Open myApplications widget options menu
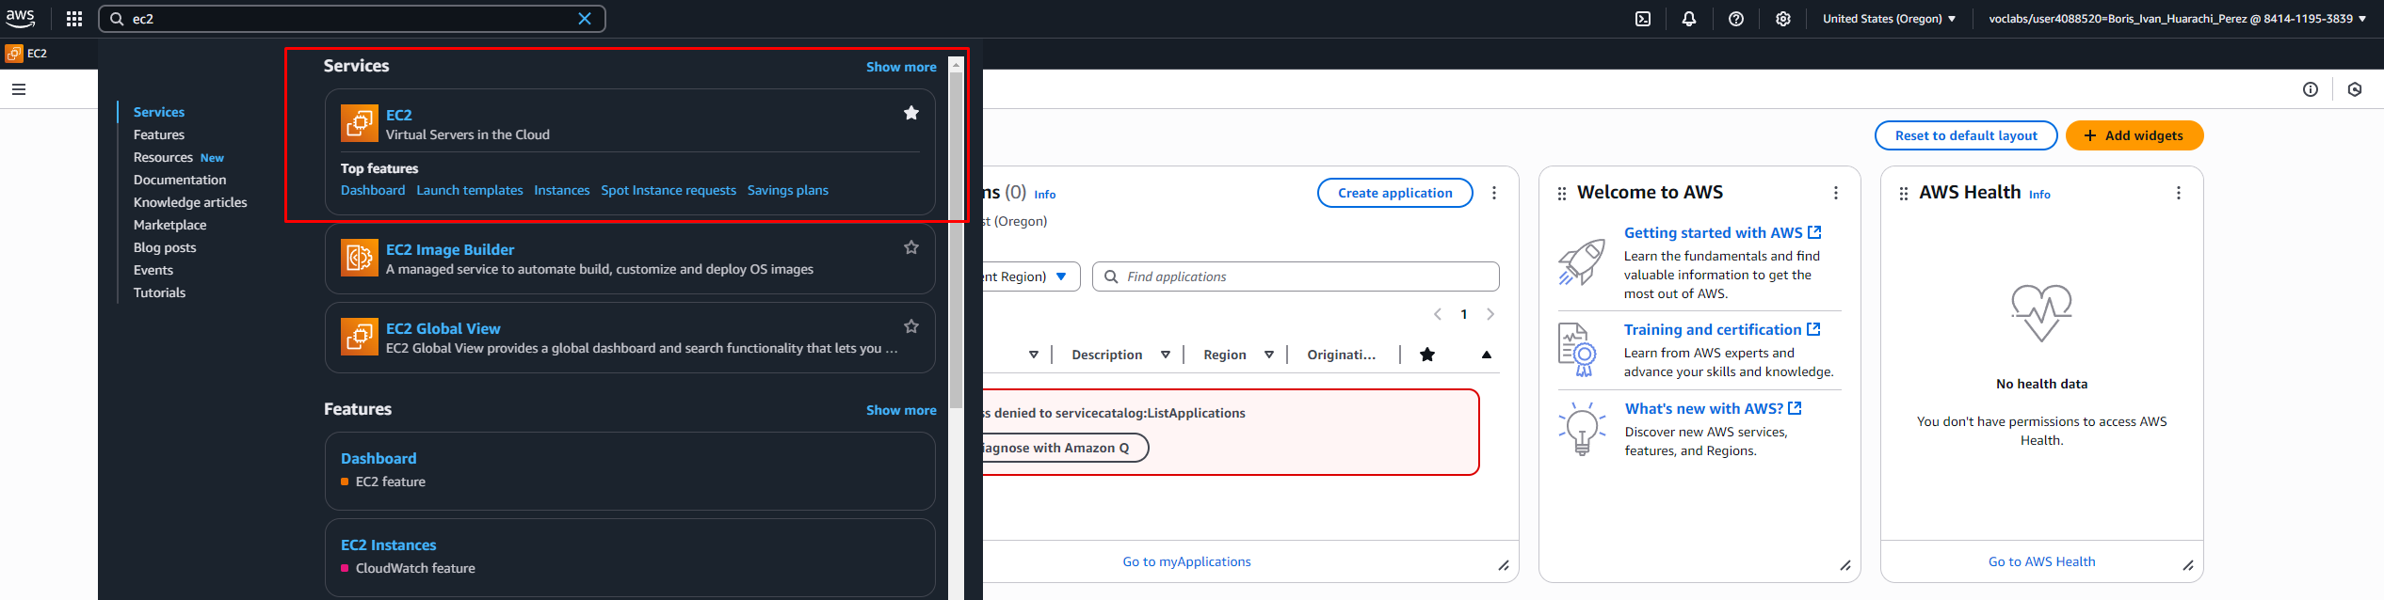Image resolution: width=2384 pixels, height=600 pixels. [x=1494, y=193]
